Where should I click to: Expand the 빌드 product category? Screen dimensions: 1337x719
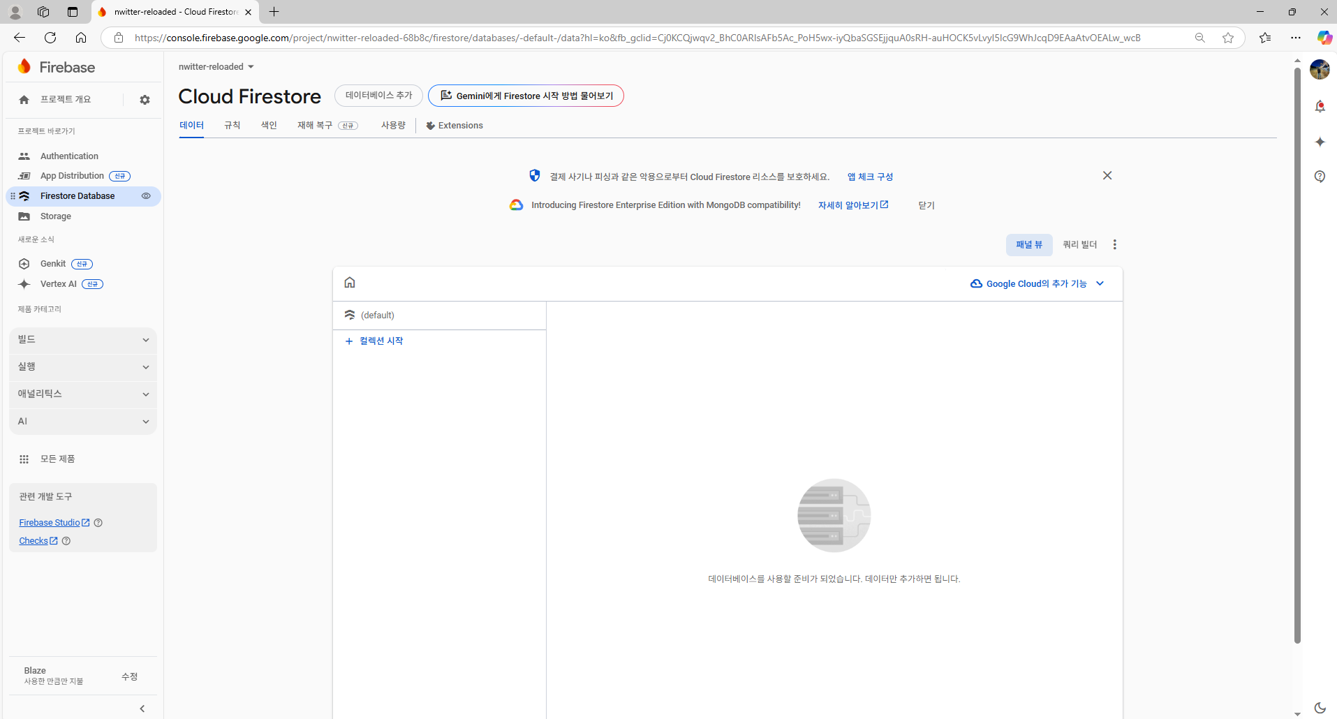point(83,340)
